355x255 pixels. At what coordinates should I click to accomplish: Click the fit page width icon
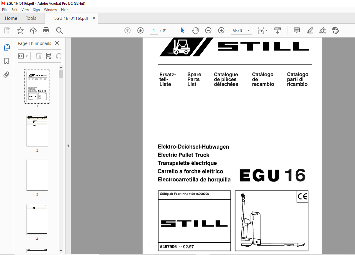click(261, 30)
